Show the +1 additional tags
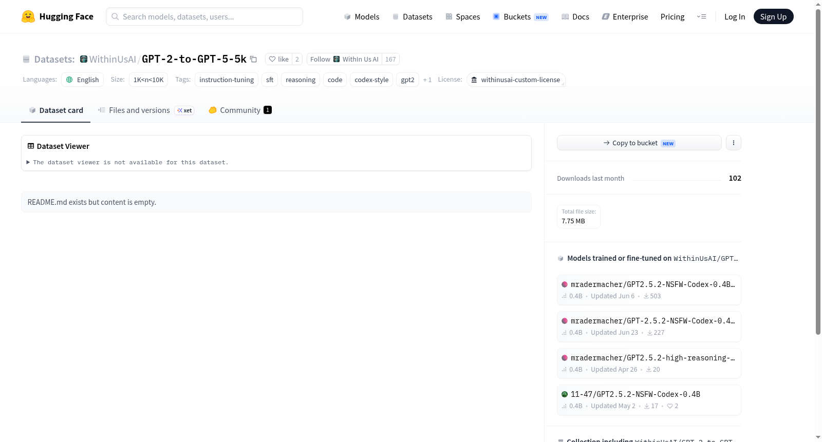The height and width of the screenshot is (442, 822). 427,80
